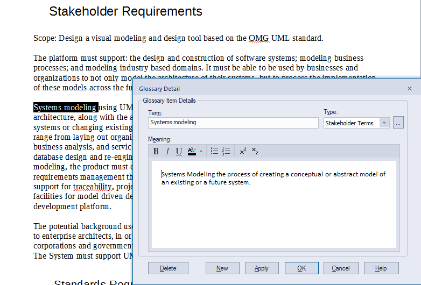421x285 pixels.
Task: Insert a numbered list
Action: click(226, 152)
